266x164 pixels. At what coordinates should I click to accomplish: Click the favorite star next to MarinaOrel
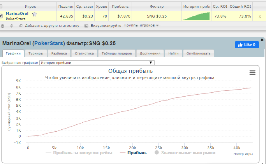click(x=34, y=14)
